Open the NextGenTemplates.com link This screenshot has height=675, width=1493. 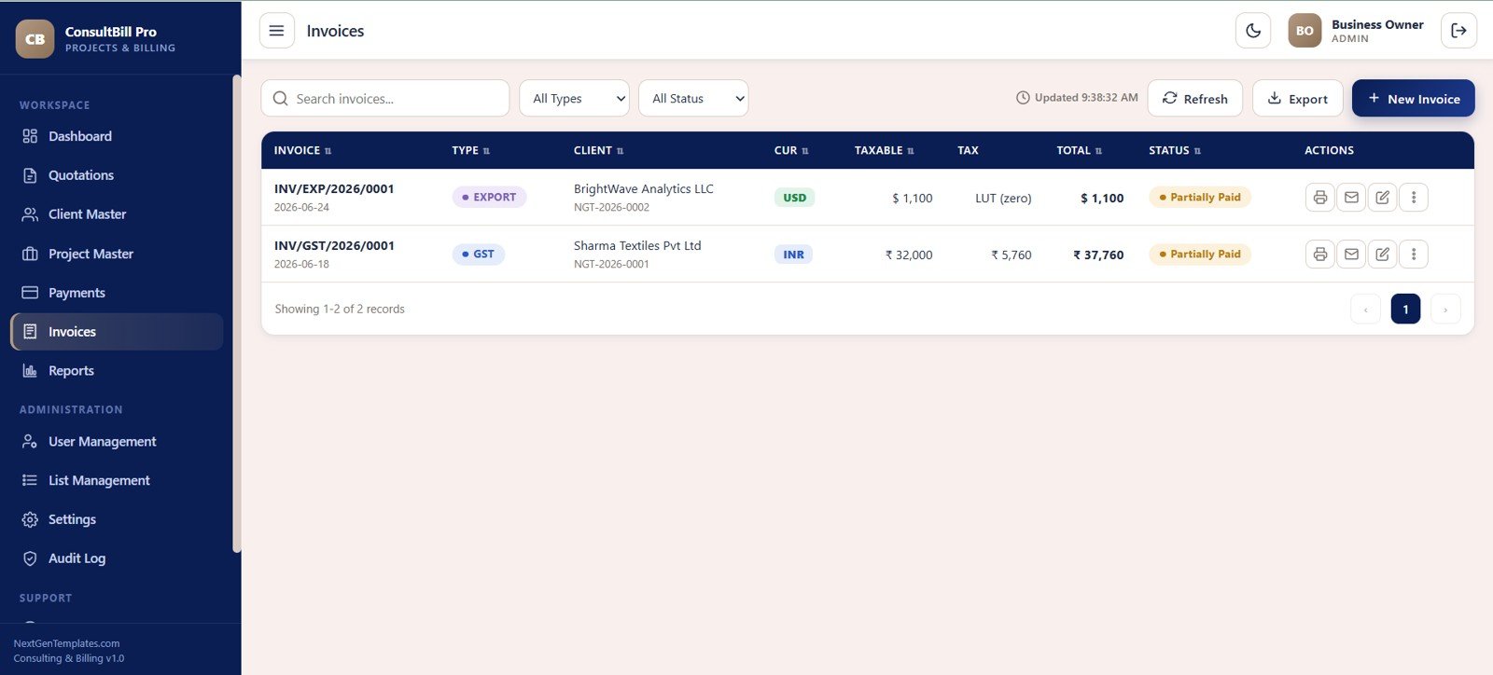click(66, 643)
